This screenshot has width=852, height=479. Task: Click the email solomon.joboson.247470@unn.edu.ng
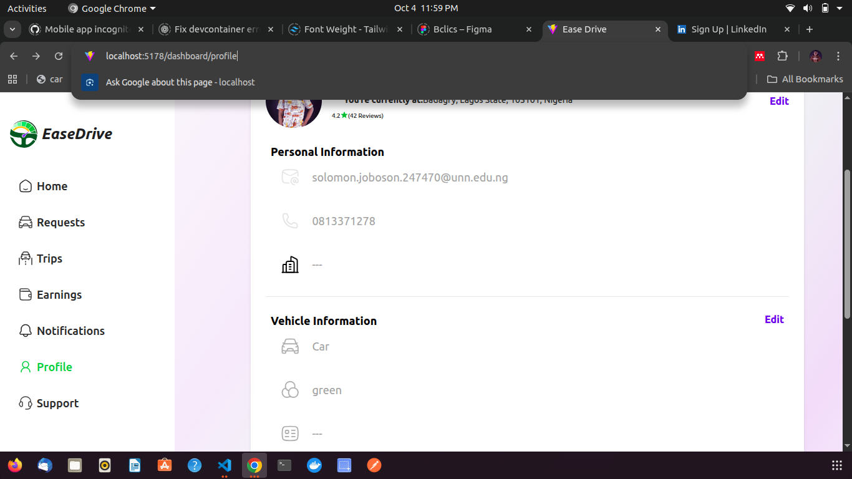[410, 178]
